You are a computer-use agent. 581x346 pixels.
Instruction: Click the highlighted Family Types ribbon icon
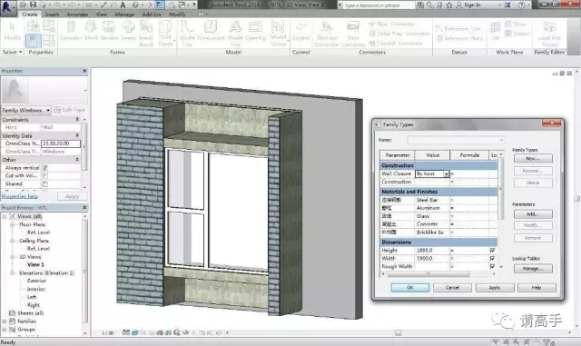point(33,40)
